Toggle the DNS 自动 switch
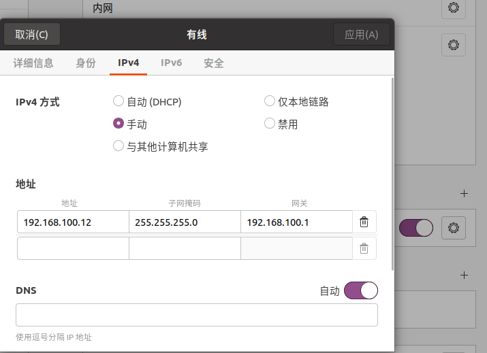Screen dimensions: 487x353 [x=361, y=290]
